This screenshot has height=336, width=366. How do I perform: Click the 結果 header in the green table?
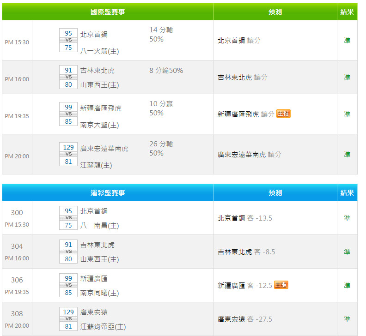pos(347,12)
